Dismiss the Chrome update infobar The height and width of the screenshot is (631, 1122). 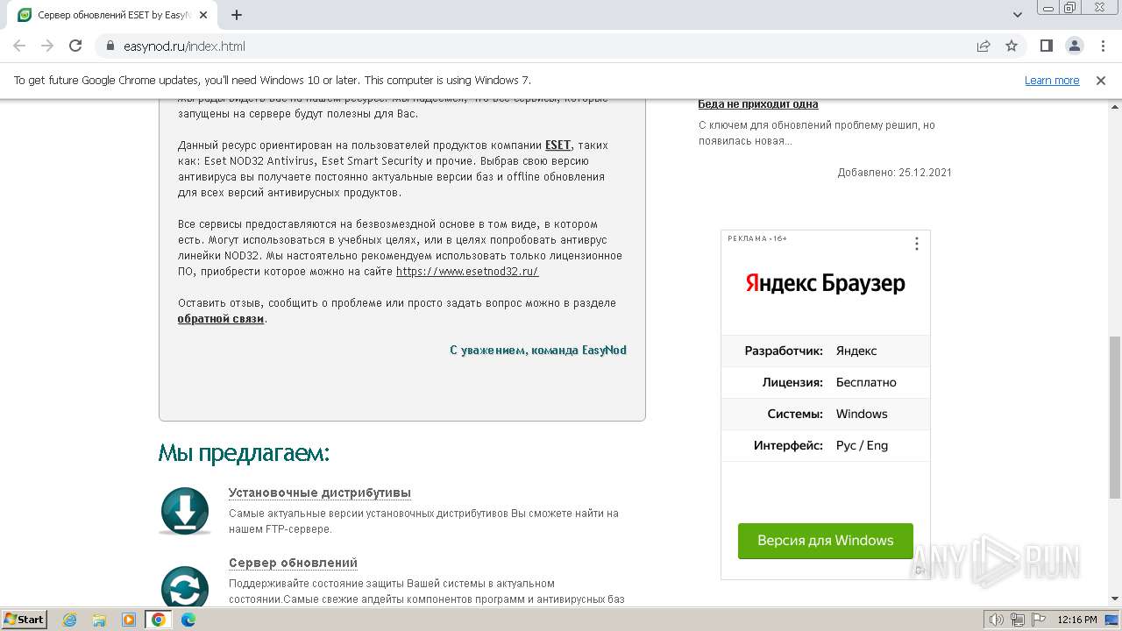pyautogui.click(x=1101, y=80)
